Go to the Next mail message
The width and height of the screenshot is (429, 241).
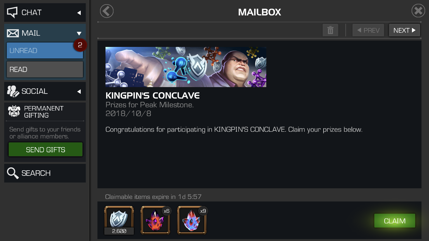pos(404,30)
